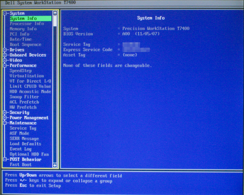The height and width of the screenshot is (195, 244).
Task: Click the BIOS version A00 (11/05/07) value
Action: coord(141,34)
